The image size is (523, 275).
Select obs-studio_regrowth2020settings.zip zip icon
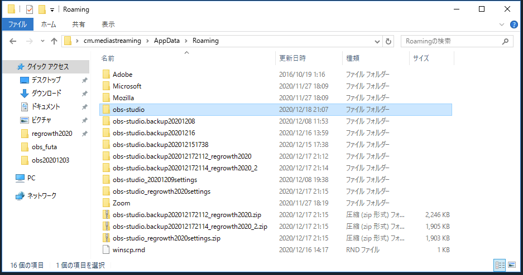tap(106, 238)
